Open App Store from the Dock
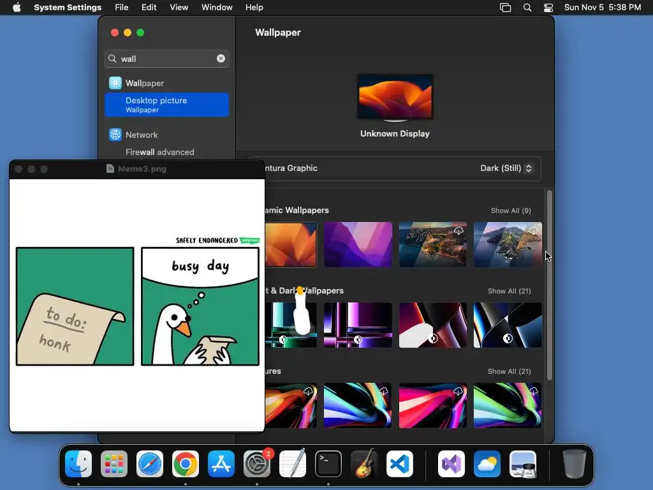 point(221,464)
